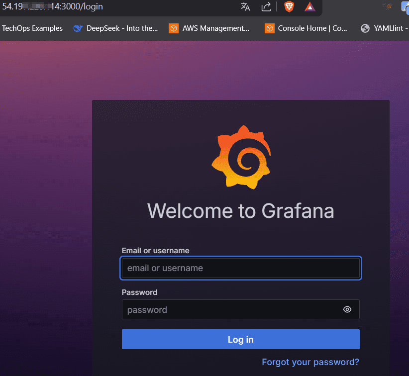Open Brave Shields lion icon
This screenshot has height=376, width=409.
(x=289, y=7)
